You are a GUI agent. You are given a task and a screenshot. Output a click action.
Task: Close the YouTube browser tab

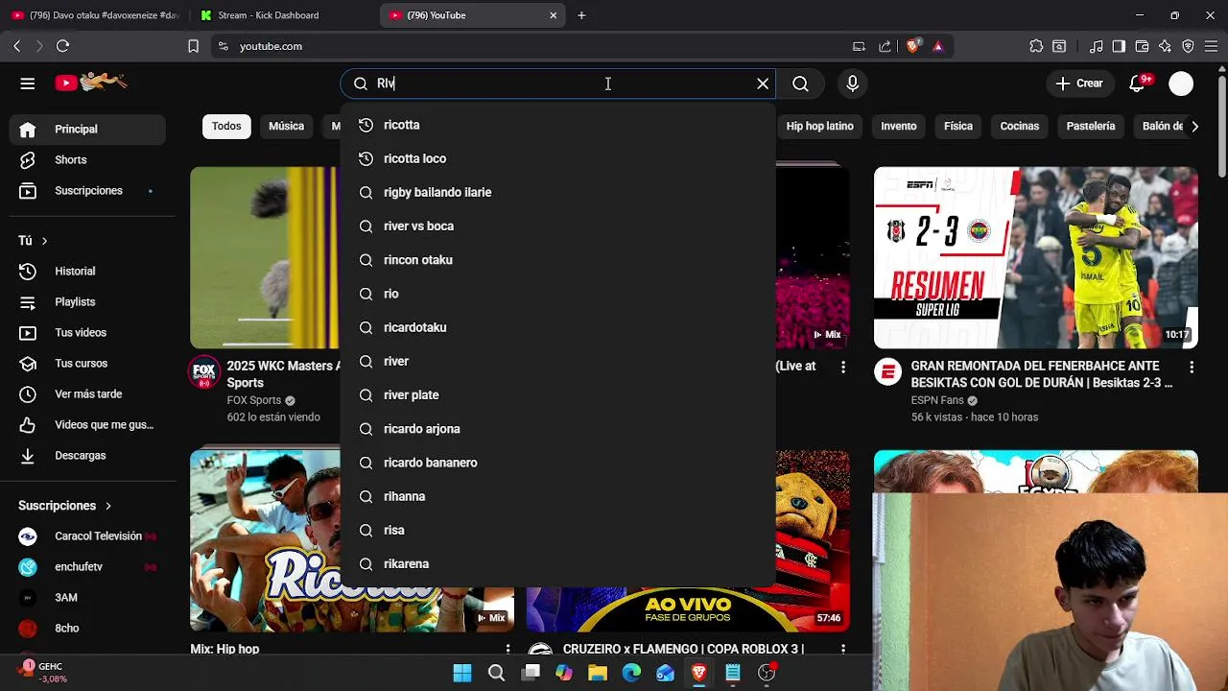click(x=553, y=15)
